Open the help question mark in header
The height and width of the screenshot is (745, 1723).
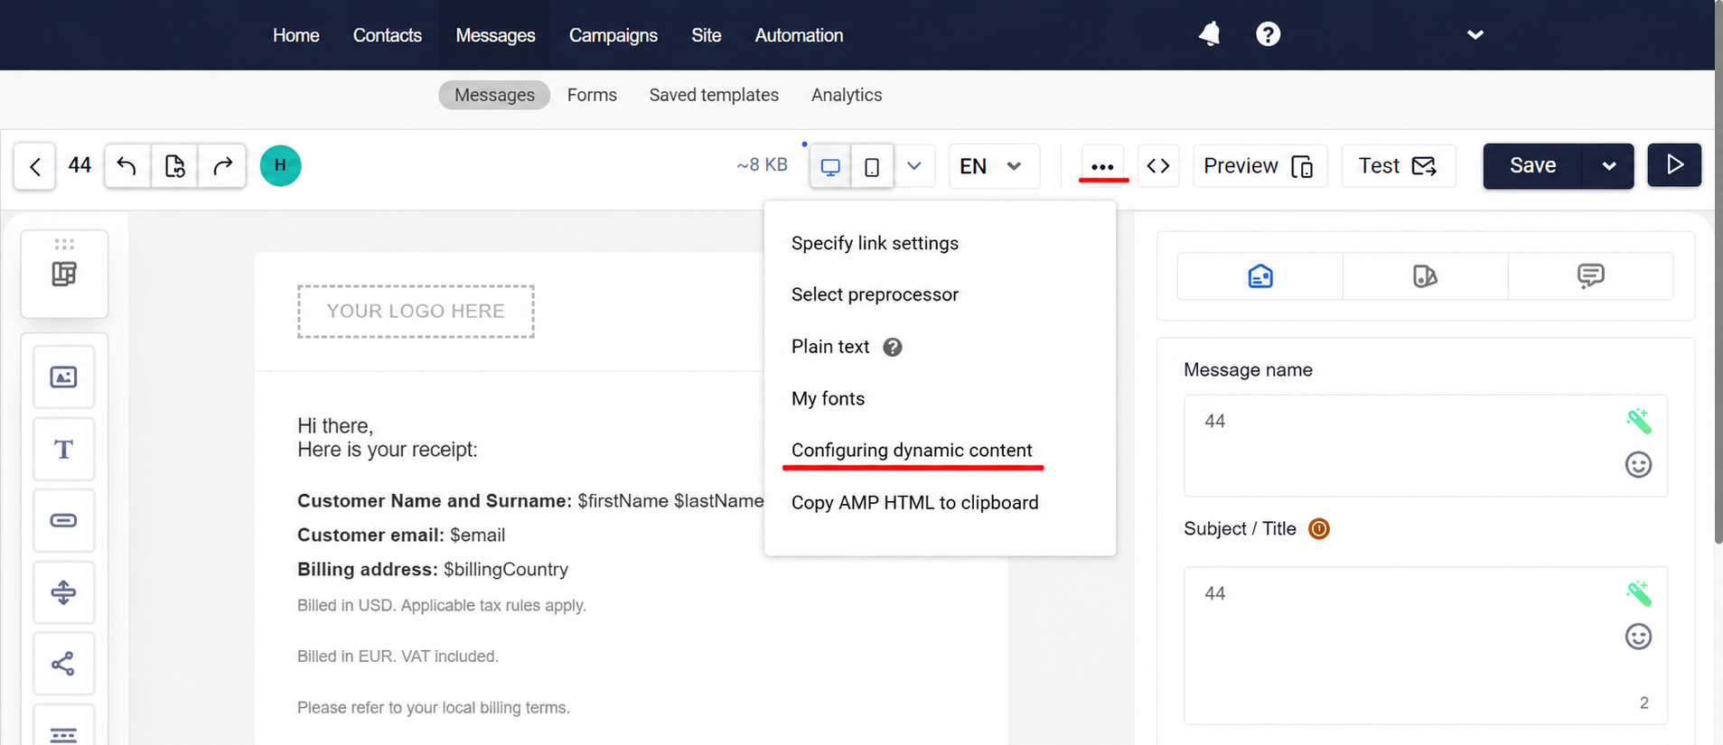tap(1268, 34)
